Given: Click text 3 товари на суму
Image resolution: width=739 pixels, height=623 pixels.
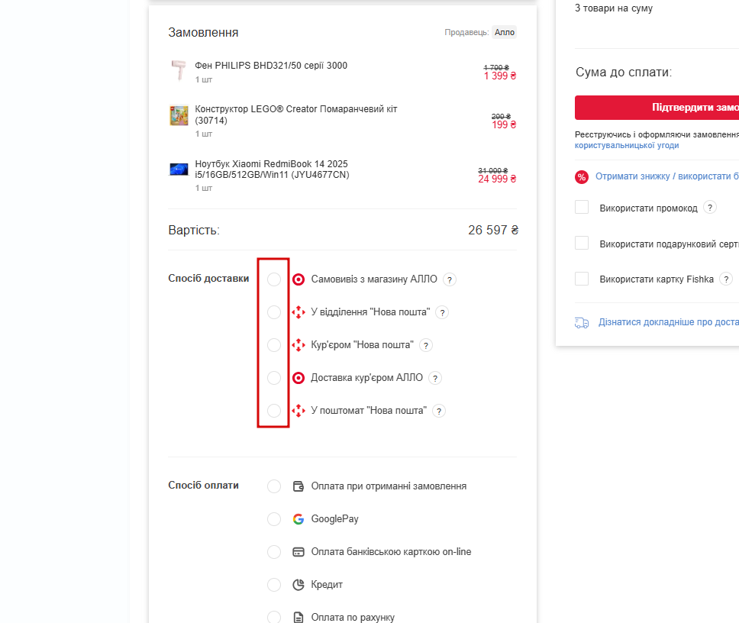Looking at the screenshot, I should [614, 8].
